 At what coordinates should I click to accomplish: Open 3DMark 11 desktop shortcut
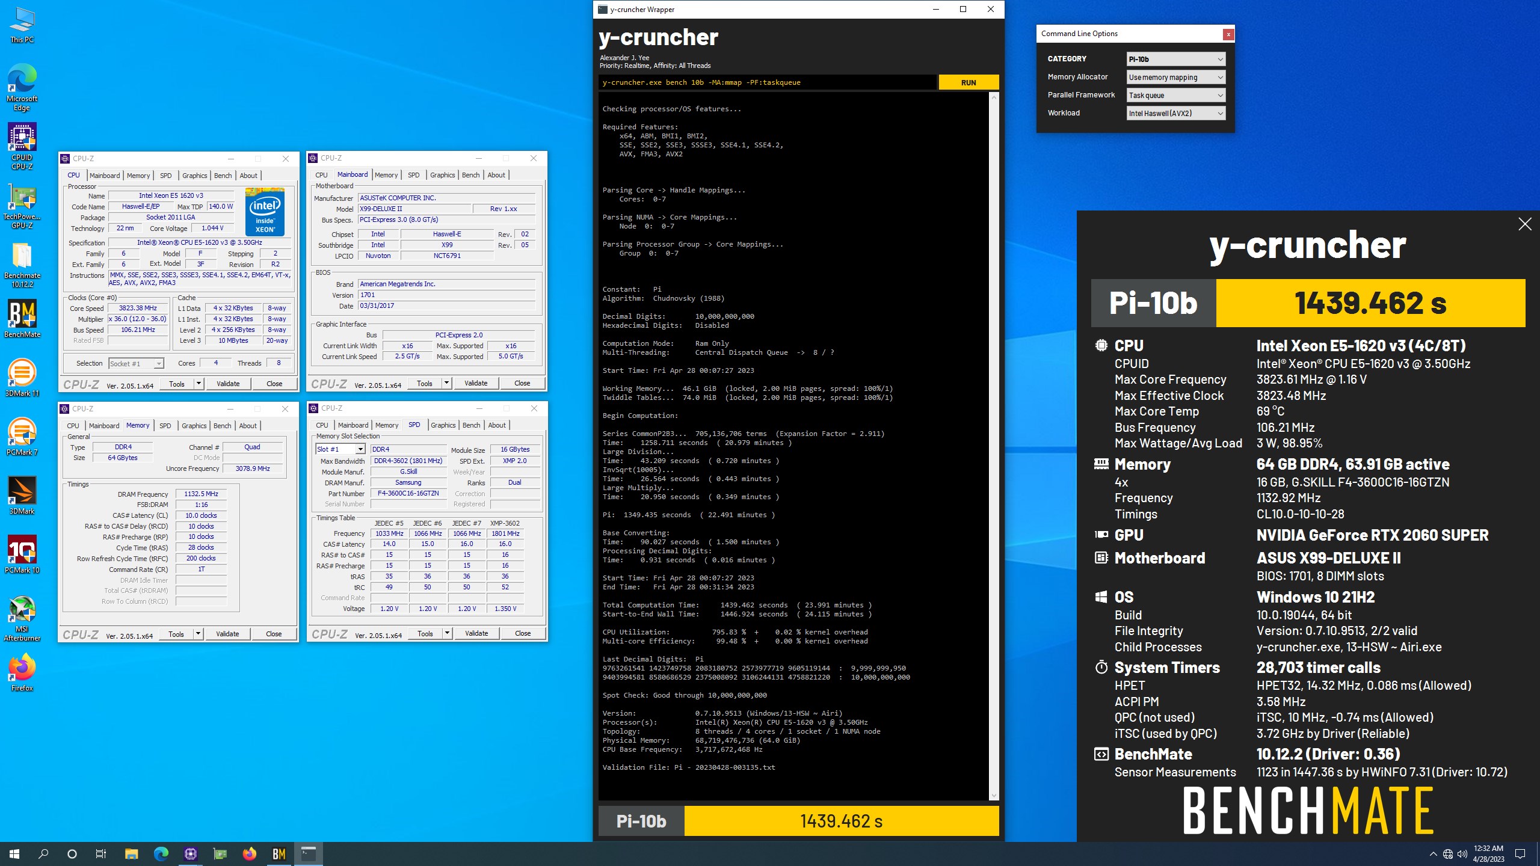[22, 378]
